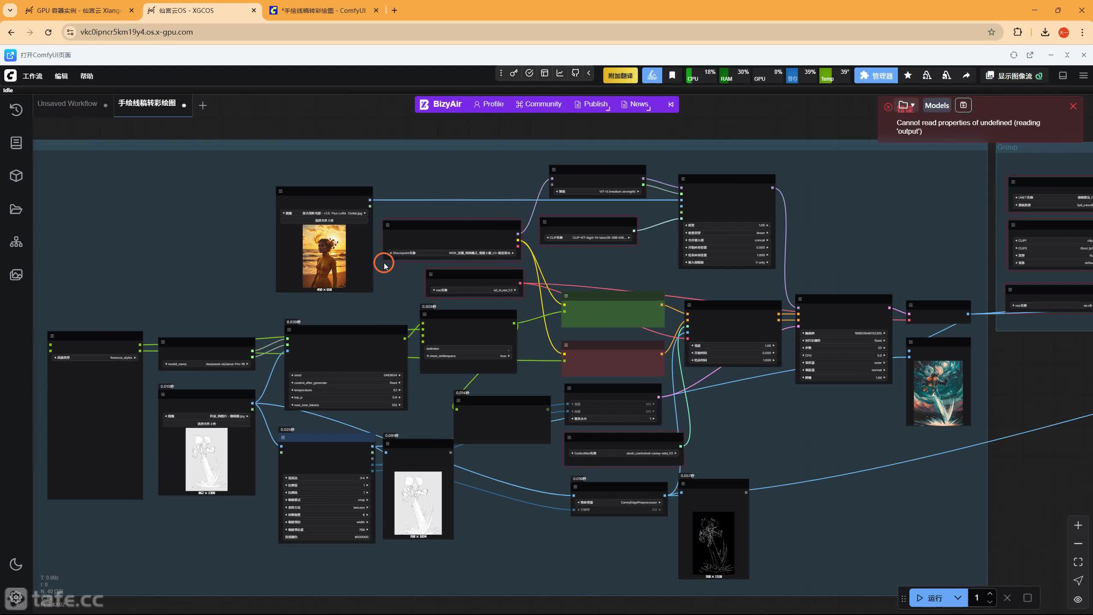Open 预处理器 CannyEdgePreprocessor dropdown
The height and width of the screenshot is (615, 1093).
619,503
